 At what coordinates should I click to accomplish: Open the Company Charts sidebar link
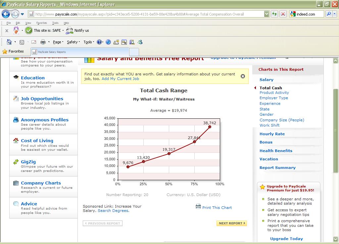click(41, 183)
